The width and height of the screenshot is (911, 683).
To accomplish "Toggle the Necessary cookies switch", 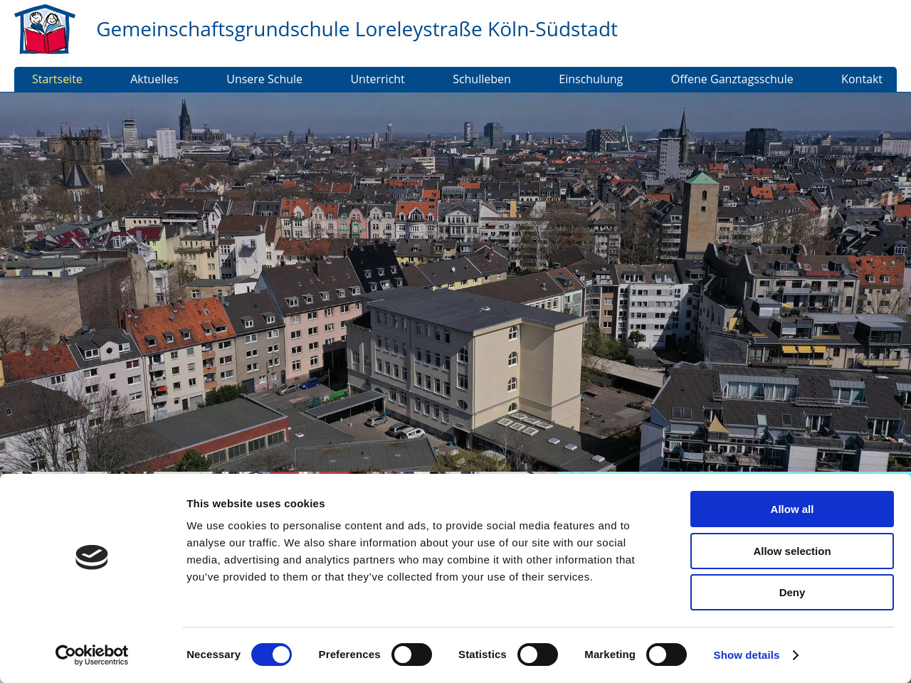I will point(271,655).
